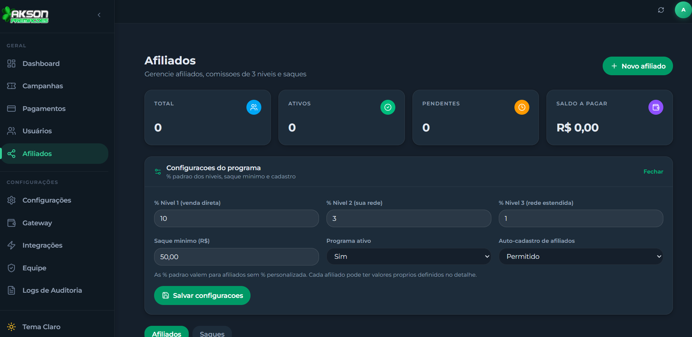Screen dimensions: 692x337
Task: Focus the % Nivel 2 (sua rede) field
Action: coord(409,218)
